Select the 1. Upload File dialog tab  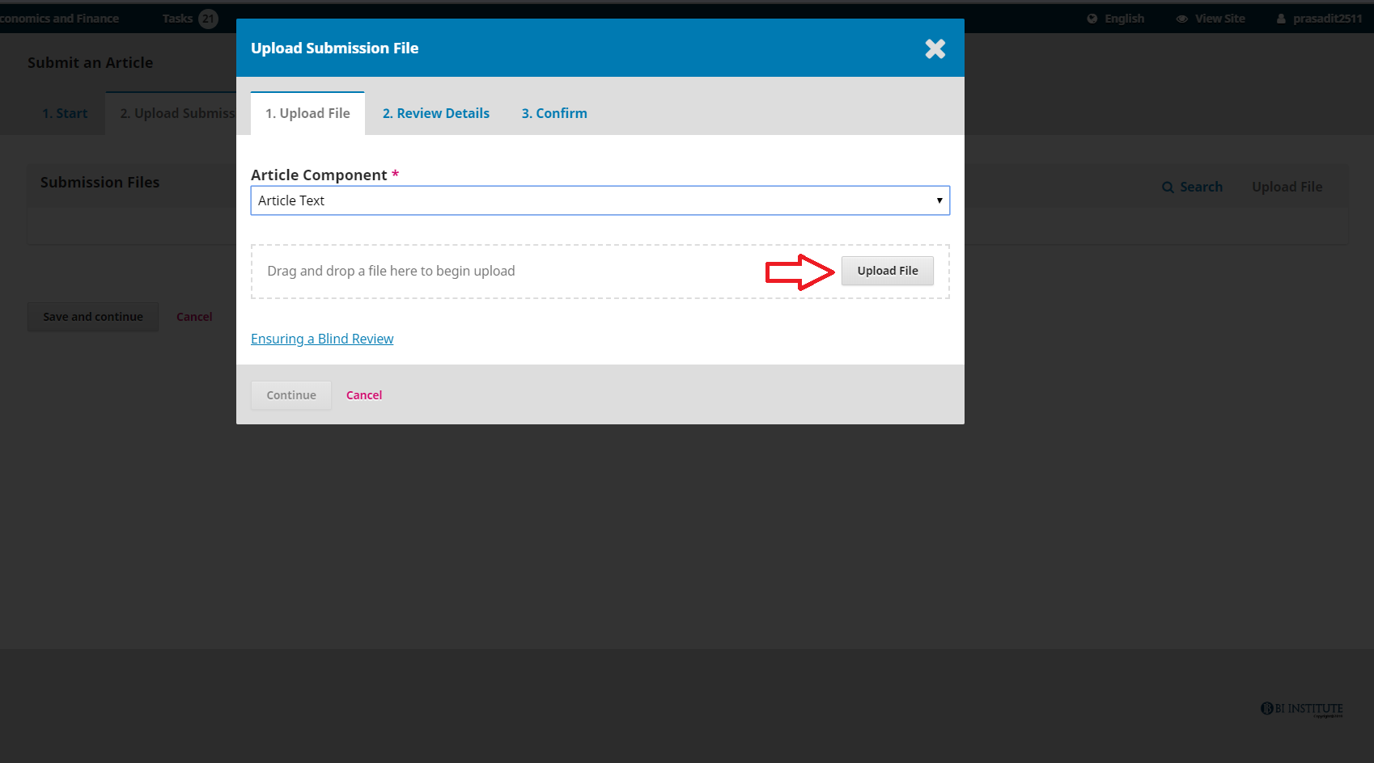click(x=307, y=114)
